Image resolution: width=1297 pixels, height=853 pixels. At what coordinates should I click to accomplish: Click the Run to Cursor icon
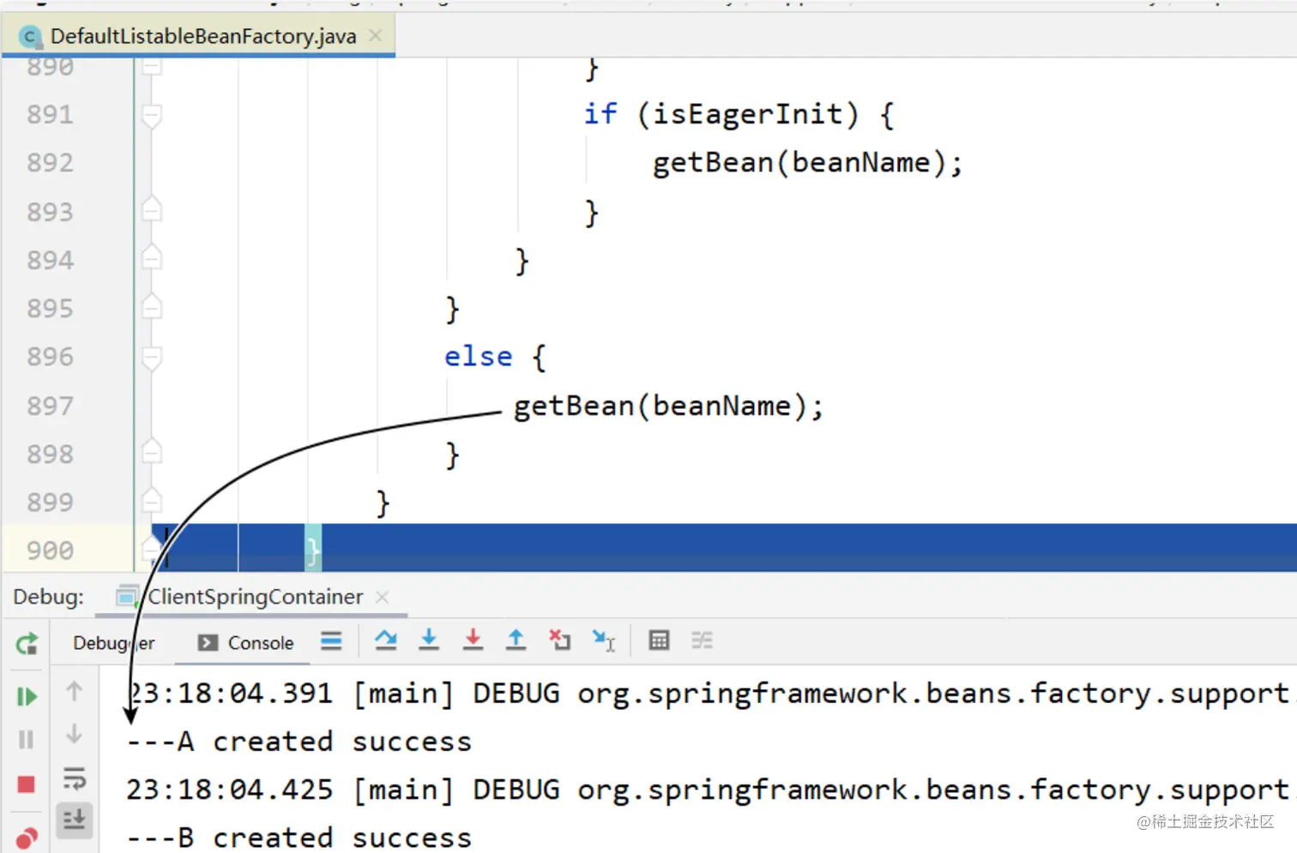tap(604, 640)
